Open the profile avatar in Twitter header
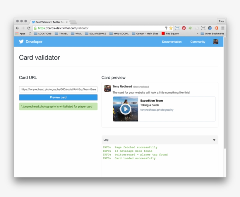Image resolution: width=240 pixels, height=197 pixels. click(x=216, y=42)
